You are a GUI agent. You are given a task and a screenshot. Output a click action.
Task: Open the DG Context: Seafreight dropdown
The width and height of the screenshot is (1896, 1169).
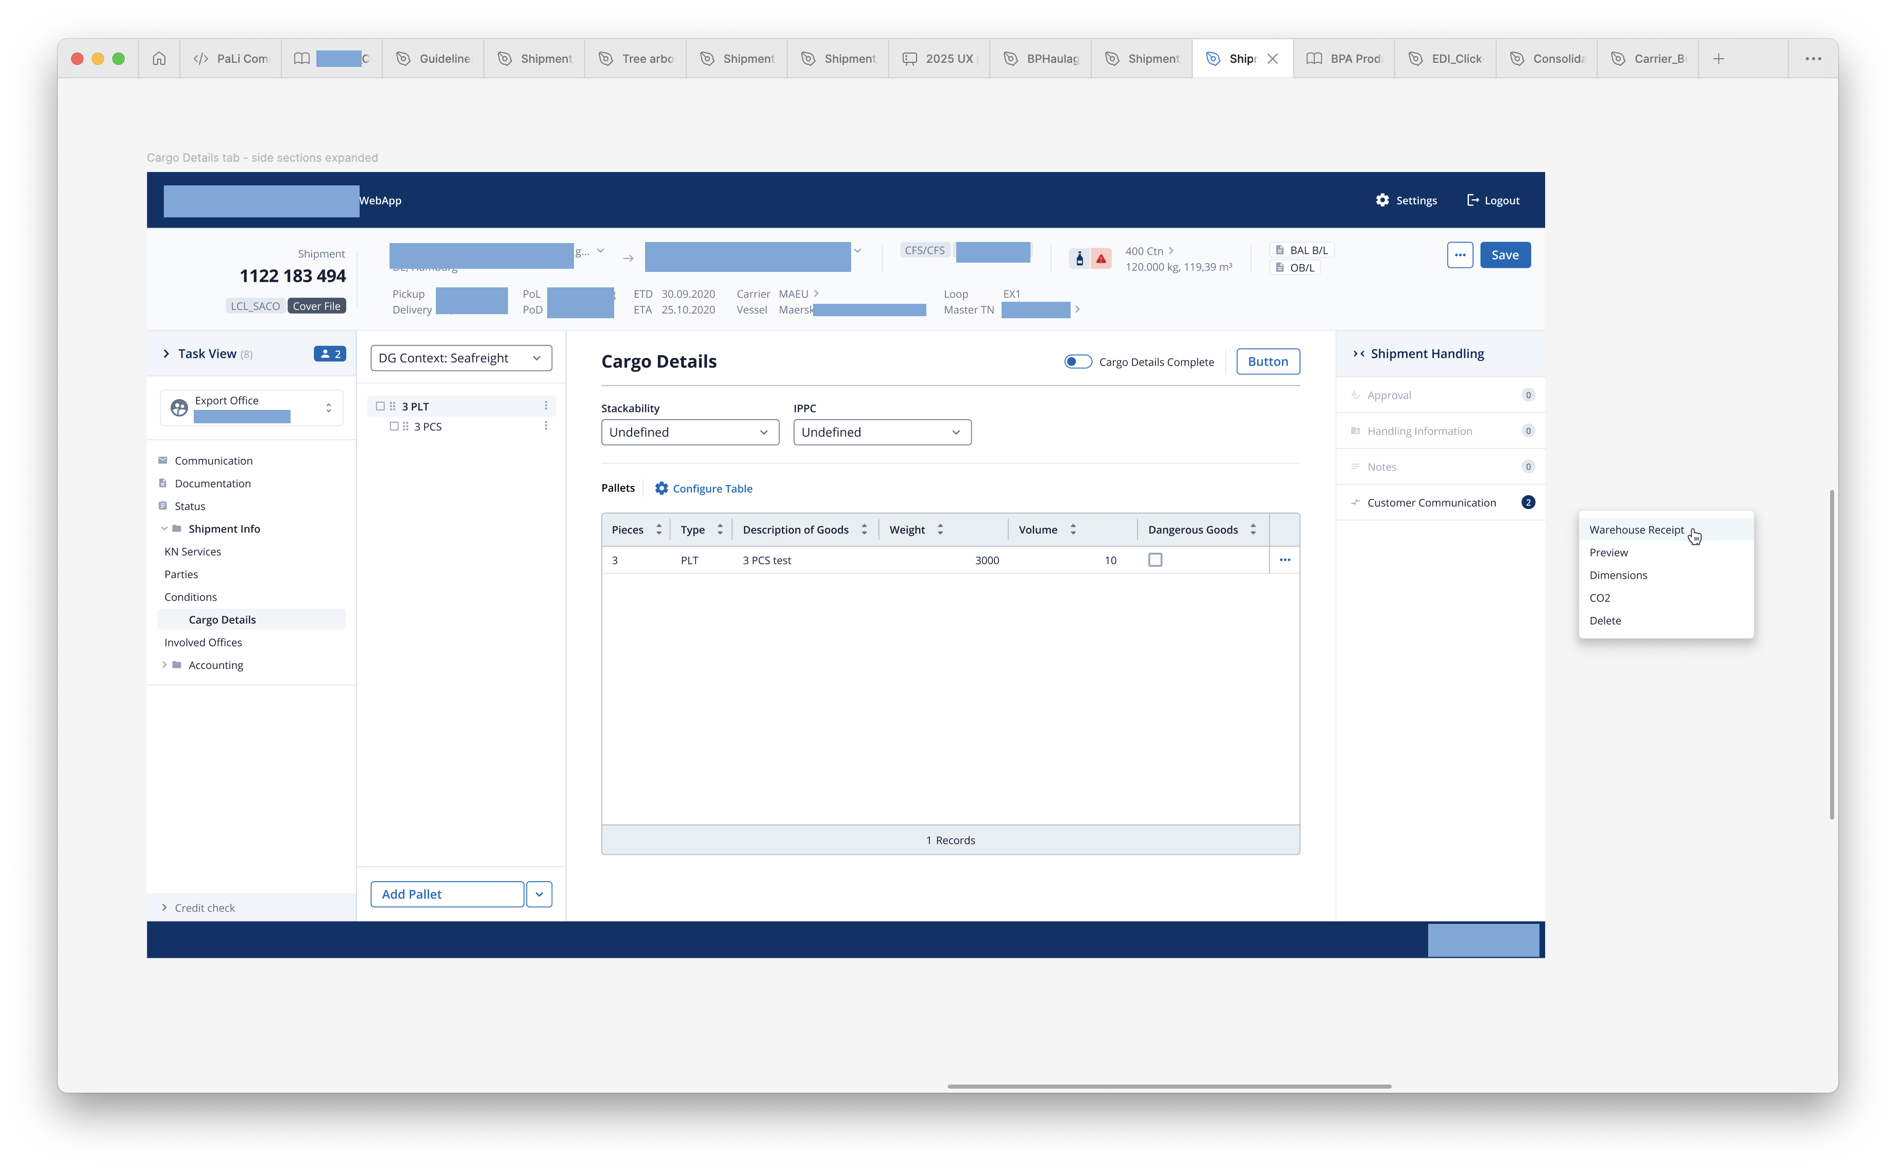point(461,358)
